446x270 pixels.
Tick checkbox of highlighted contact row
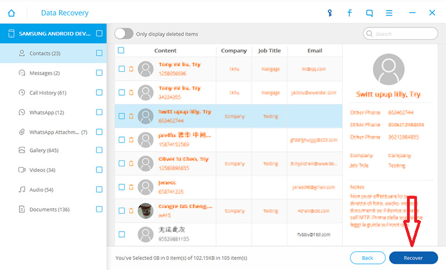[122, 116]
